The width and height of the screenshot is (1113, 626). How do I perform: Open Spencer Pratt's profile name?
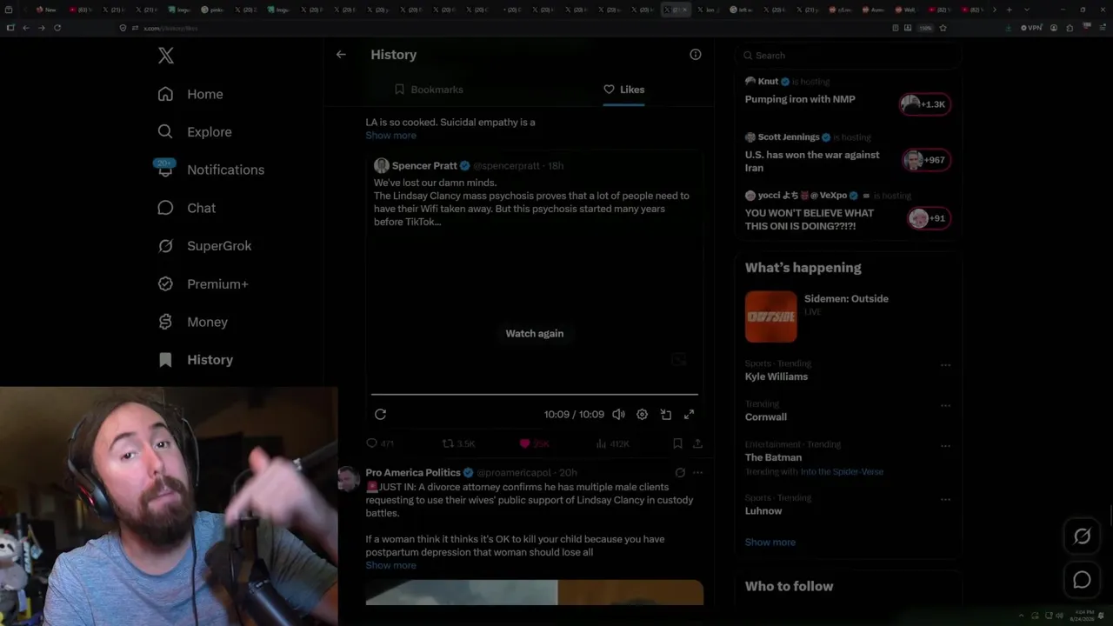coord(424,165)
